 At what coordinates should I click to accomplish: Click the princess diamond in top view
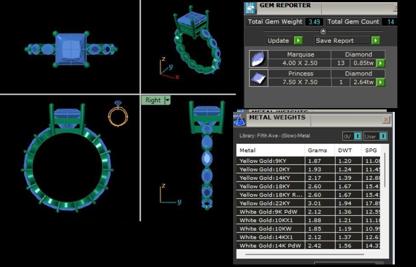click(71, 49)
